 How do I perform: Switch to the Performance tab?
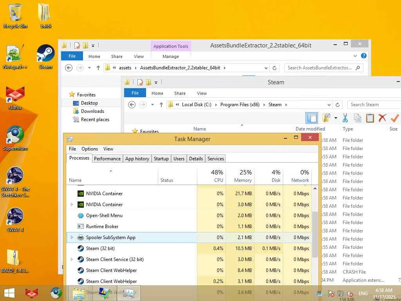tap(107, 159)
